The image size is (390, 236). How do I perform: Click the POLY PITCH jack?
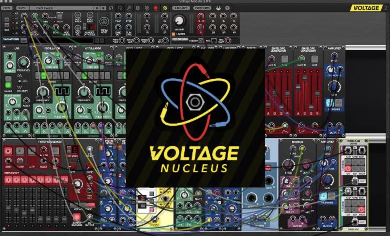pyautogui.click(x=78, y=15)
